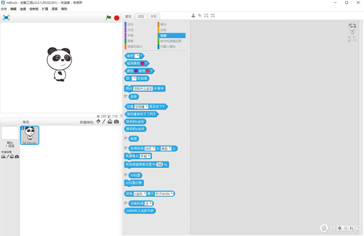Open the 分 time unit dropdown
Image resolution: width=364 pixels, height=236 pixels.
click(148, 203)
